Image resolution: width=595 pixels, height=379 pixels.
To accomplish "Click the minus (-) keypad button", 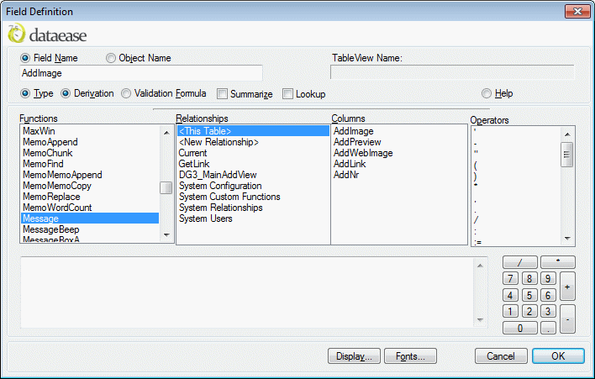I will pos(567,319).
